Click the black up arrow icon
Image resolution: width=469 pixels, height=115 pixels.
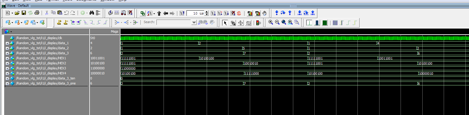click(159, 13)
